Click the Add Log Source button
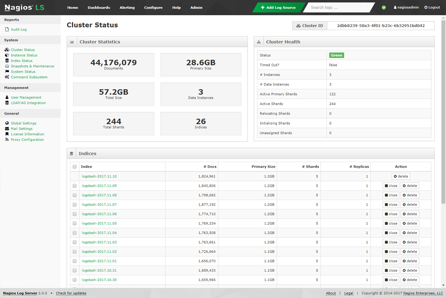Image resolution: width=446 pixels, height=298 pixels. click(278, 8)
